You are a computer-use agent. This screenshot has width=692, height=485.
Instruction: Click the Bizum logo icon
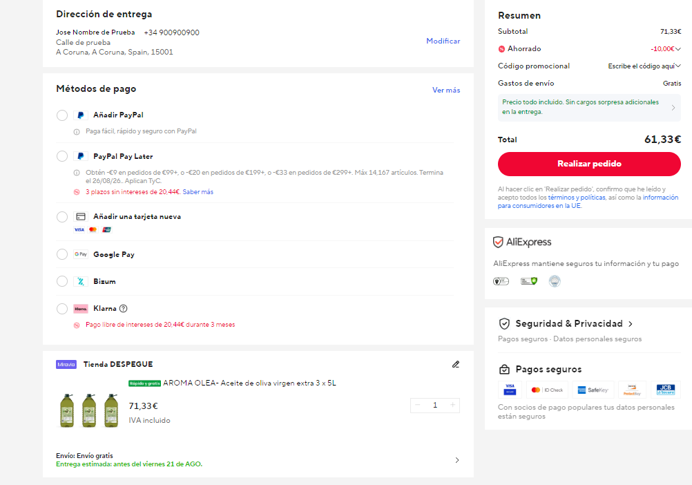tap(80, 281)
